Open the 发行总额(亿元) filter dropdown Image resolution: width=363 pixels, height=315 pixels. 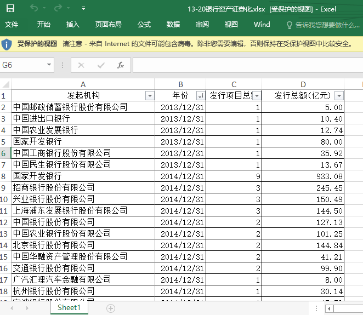point(338,96)
